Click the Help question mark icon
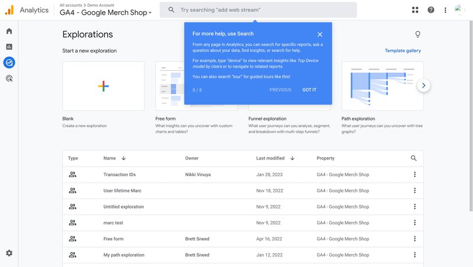This screenshot has height=267, width=473. pyautogui.click(x=430, y=10)
